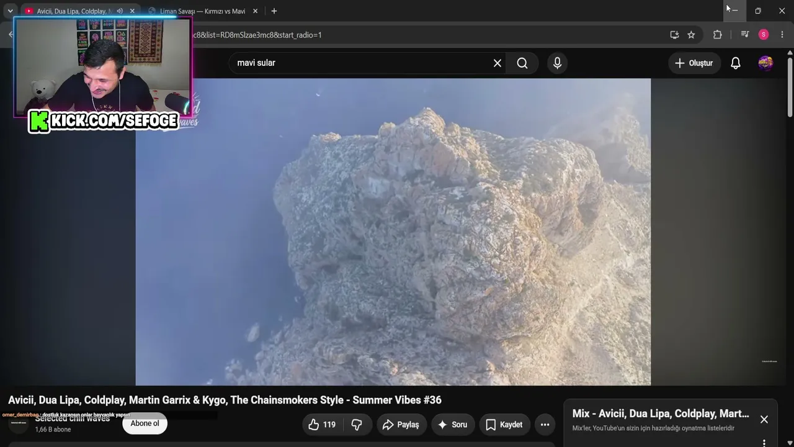Image resolution: width=794 pixels, height=447 pixels.
Task: Switch to the Liman Savaşı tab
Action: (x=202, y=11)
